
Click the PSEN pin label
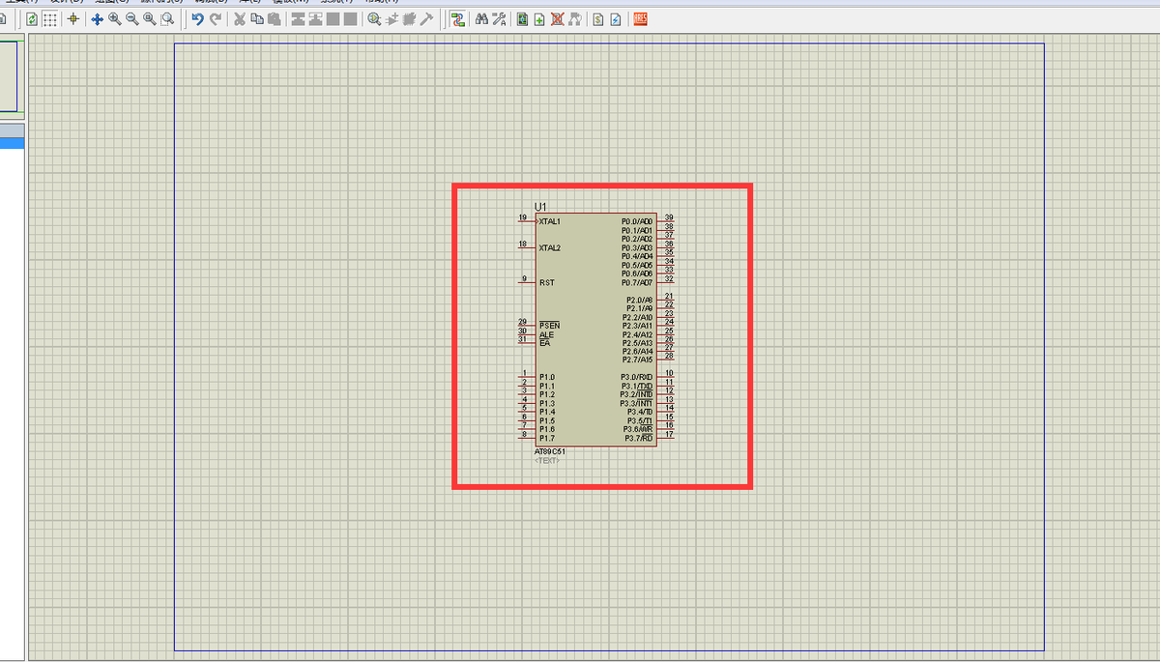pyautogui.click(x=549, y=326)
